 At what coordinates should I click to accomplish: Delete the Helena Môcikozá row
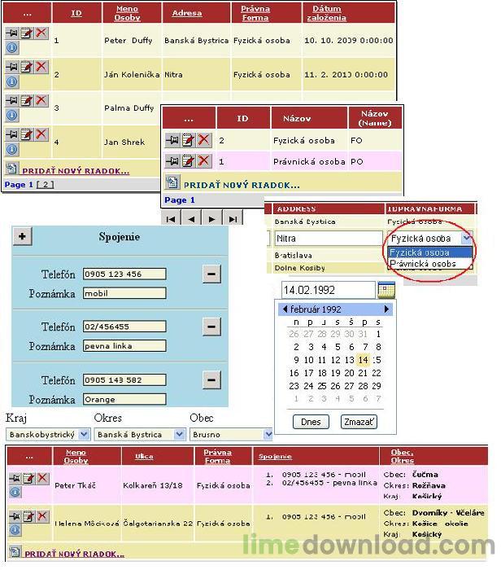pos(43,515)
